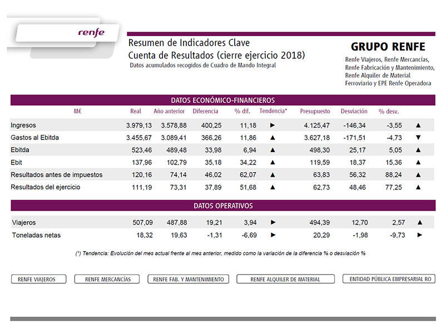This screenshot has width=445, height=330.
Task: Click Resultados antes de impuestos deviation arrow
Action: pyautogui.click(x=419, y=174)
